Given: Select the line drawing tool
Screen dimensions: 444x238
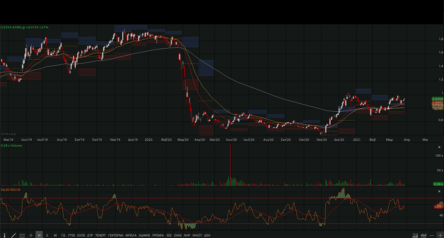Looking at the screenshot, I should click(x=13, y=235).
